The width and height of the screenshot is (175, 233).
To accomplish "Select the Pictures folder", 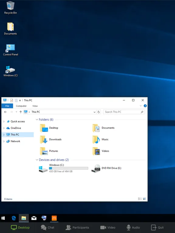I will (49, 151).
